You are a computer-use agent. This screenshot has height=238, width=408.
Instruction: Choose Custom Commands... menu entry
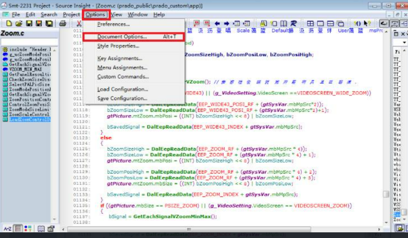click(123, 77)
